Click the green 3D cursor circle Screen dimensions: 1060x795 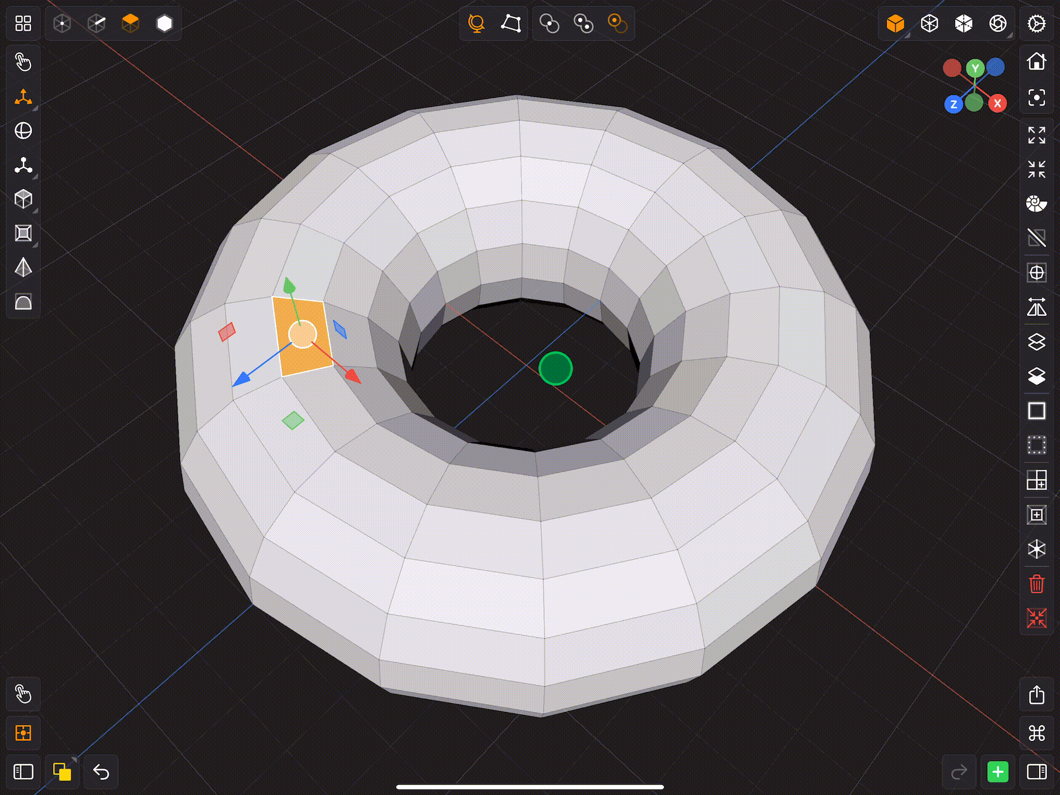click(555, 368)
